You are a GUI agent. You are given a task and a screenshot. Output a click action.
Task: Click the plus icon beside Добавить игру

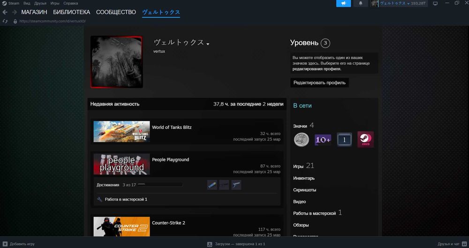5,244
